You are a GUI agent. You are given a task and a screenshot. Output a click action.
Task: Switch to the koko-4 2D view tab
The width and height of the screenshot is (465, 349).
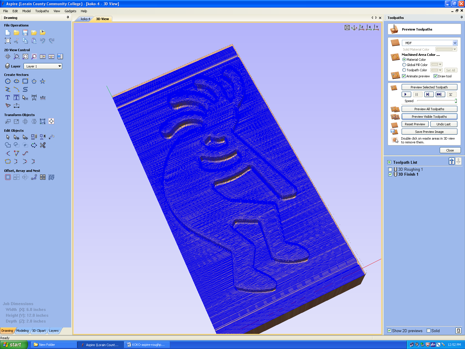coord(85,19)
